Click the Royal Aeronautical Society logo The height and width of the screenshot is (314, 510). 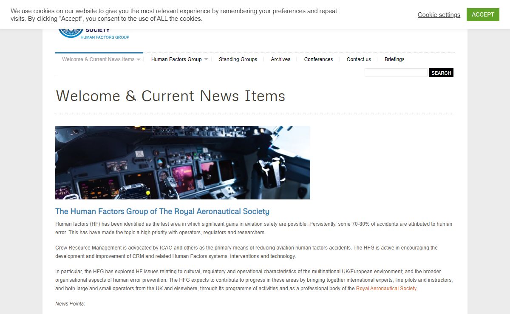click(x=93, y=34)
